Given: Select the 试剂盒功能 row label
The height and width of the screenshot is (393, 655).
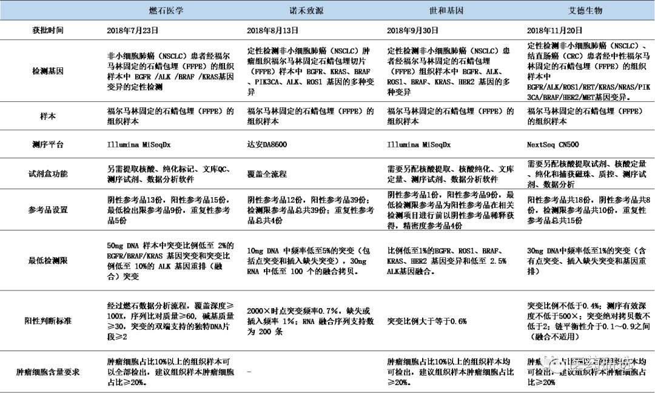Looking at the screenshot, I should click(x=49, y=173).
